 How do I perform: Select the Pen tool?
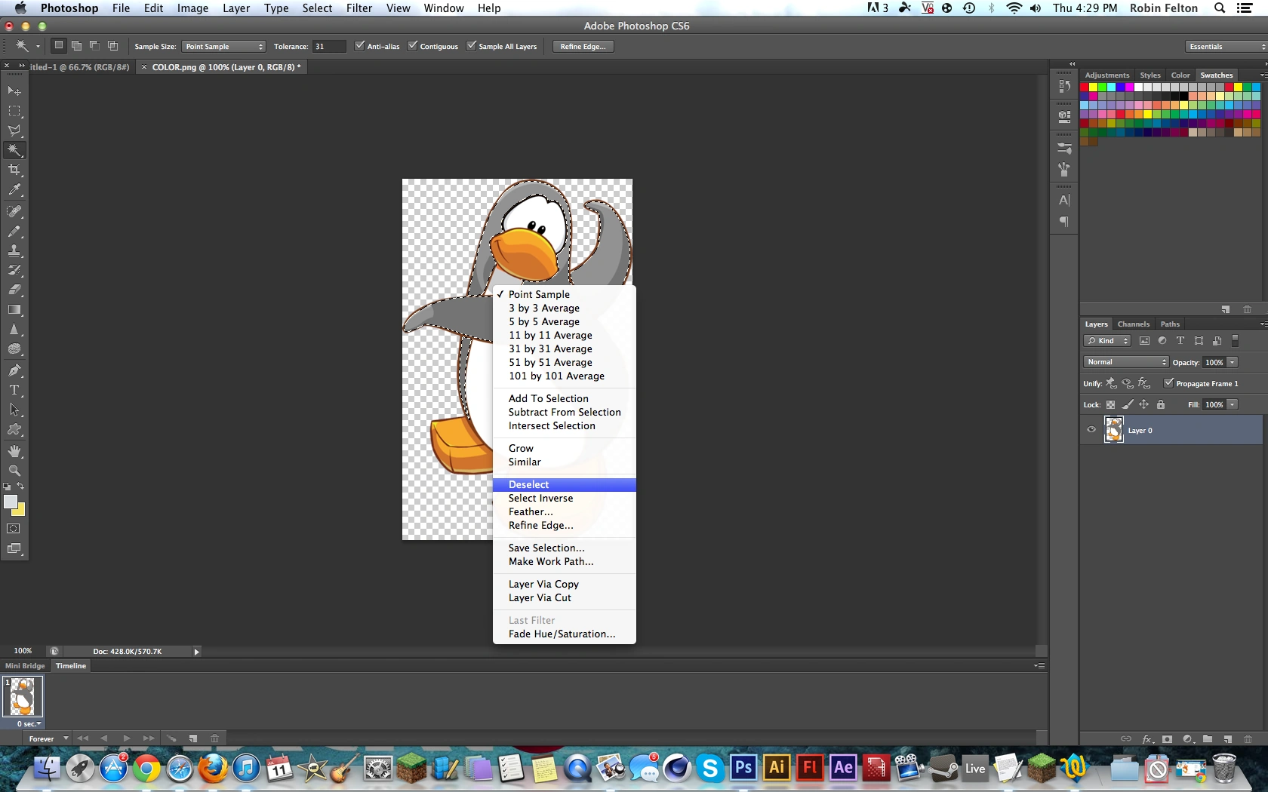point(14,370)
